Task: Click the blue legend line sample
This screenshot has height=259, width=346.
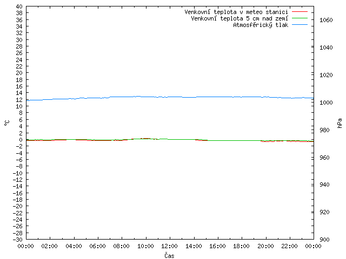Action: 300,25
